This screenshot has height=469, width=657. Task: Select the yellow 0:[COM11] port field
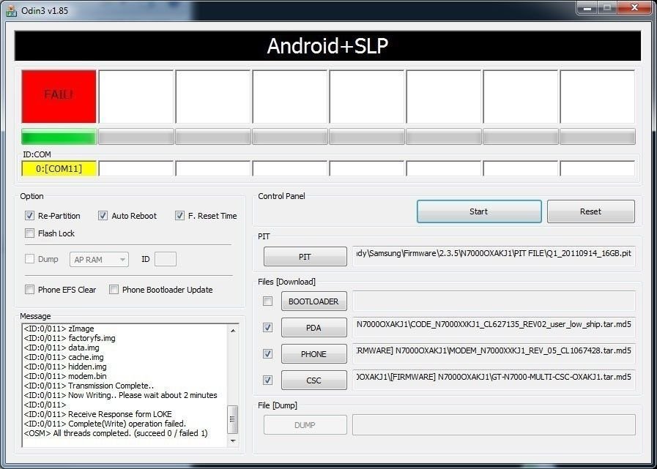pos(59,169)
